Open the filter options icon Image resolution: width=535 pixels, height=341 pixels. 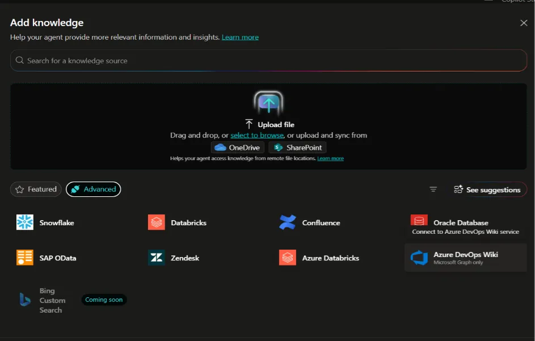(x=433, y=189)
